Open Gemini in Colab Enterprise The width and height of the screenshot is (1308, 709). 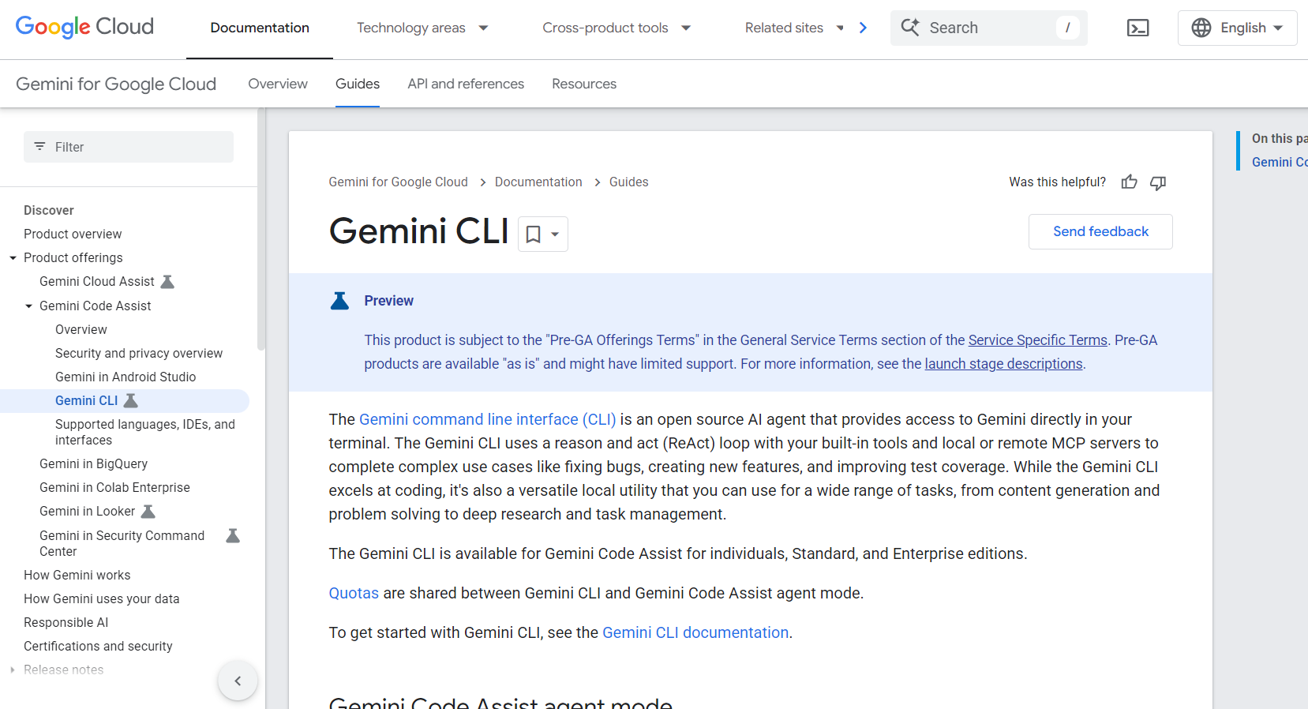[114, 488]
